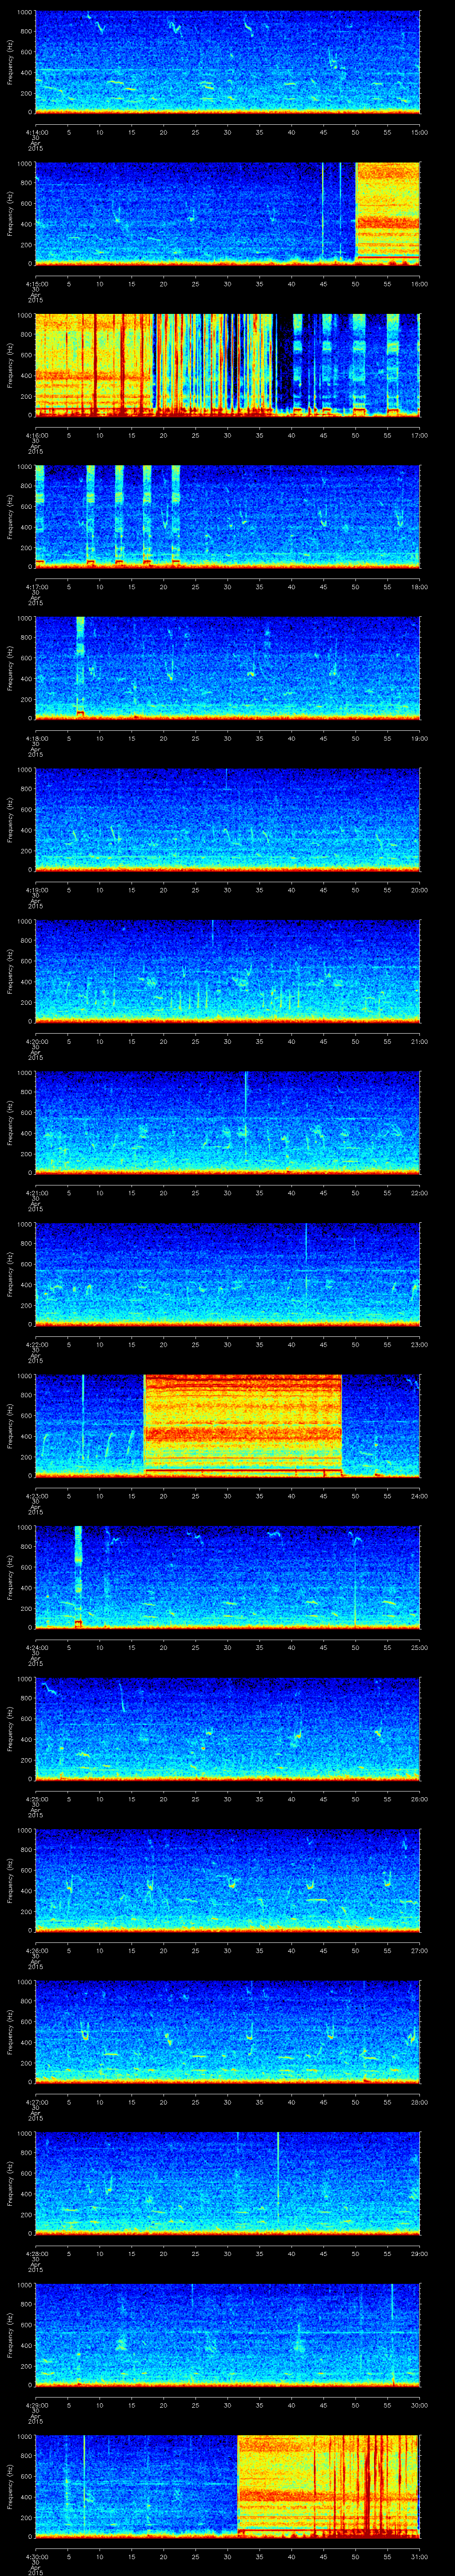455x2576 pixels.
Task: Click the "31:00" end-time label
Action: click(419, 2556)
